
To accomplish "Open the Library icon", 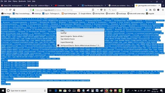I will pyautogui.click(x=151, y=10).
